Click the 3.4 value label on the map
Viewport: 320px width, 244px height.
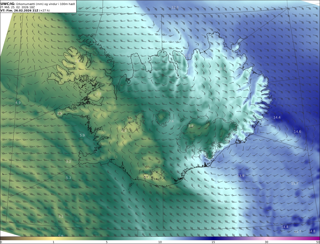tap(191, 126)
